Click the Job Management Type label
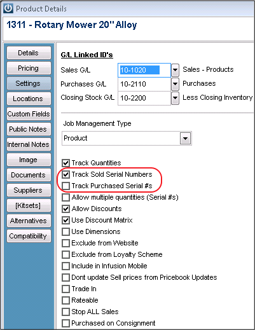Screen dimensions: 255x330 click(x=97, y=123)
